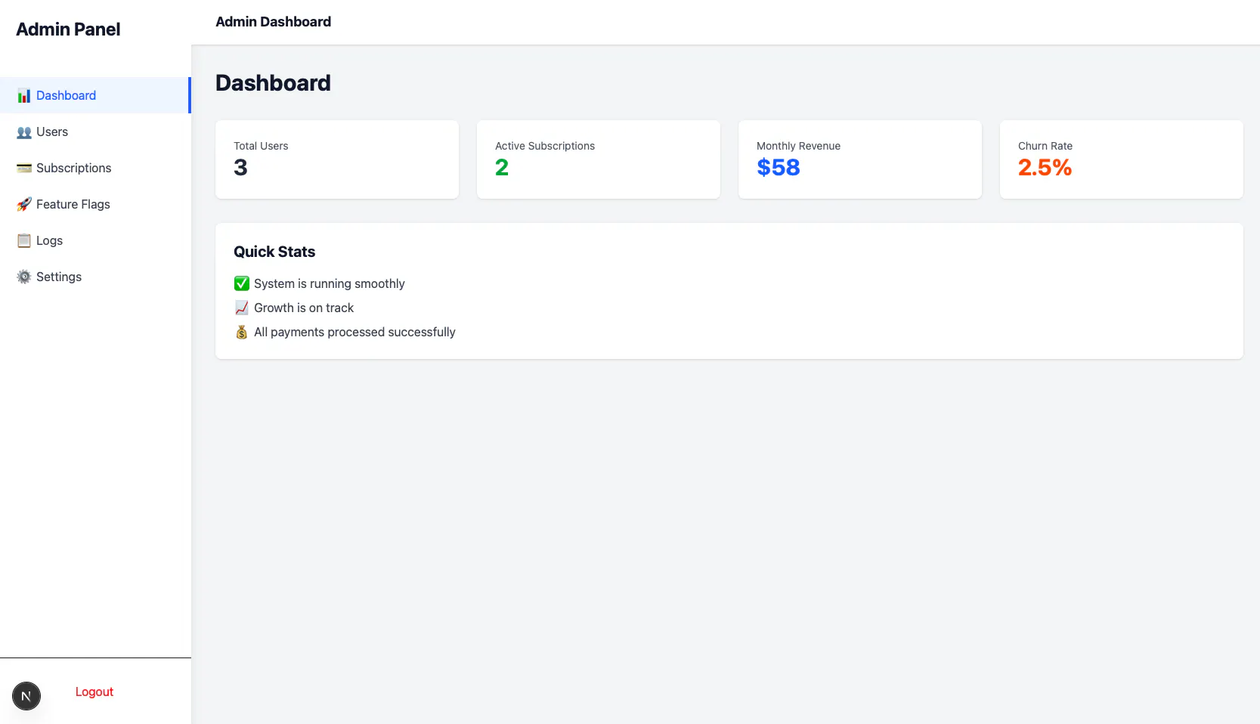Click the Active Subscriptions value 2
The width and height of the screenshot is (1260, 724).
point(502,167)
